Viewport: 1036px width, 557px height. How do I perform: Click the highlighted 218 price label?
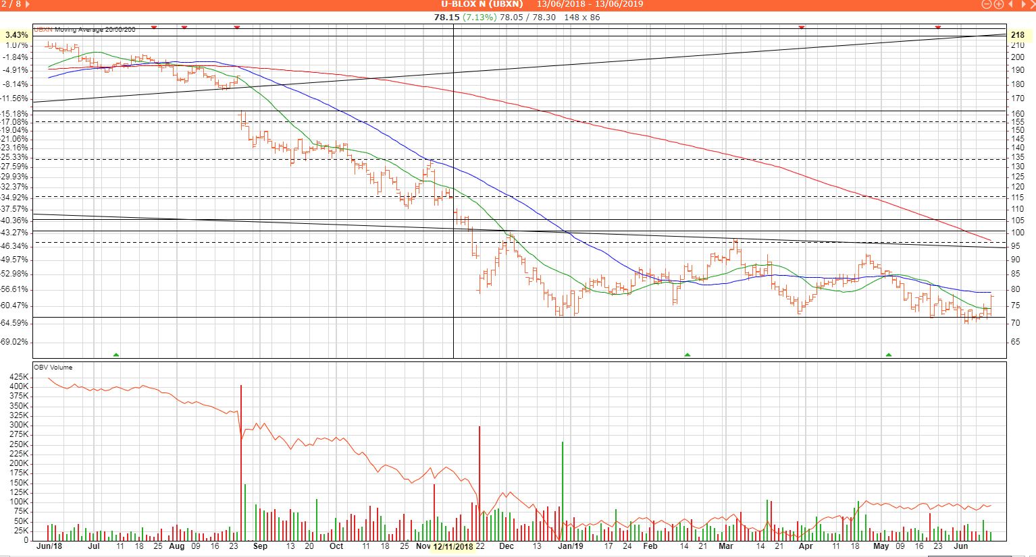click(1018, 35)
